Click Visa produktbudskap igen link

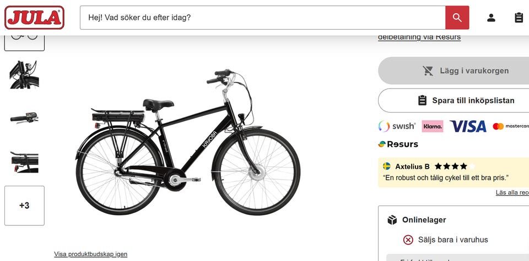click(90, 254)
